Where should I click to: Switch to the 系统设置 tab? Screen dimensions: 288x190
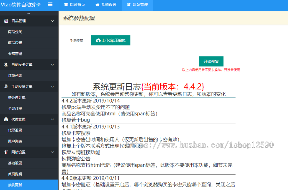106,4
